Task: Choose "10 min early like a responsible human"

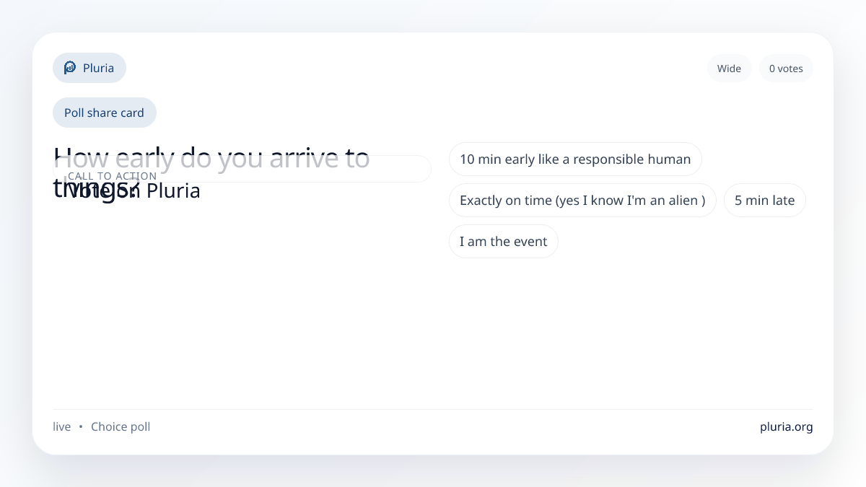Action: [575, 159]
